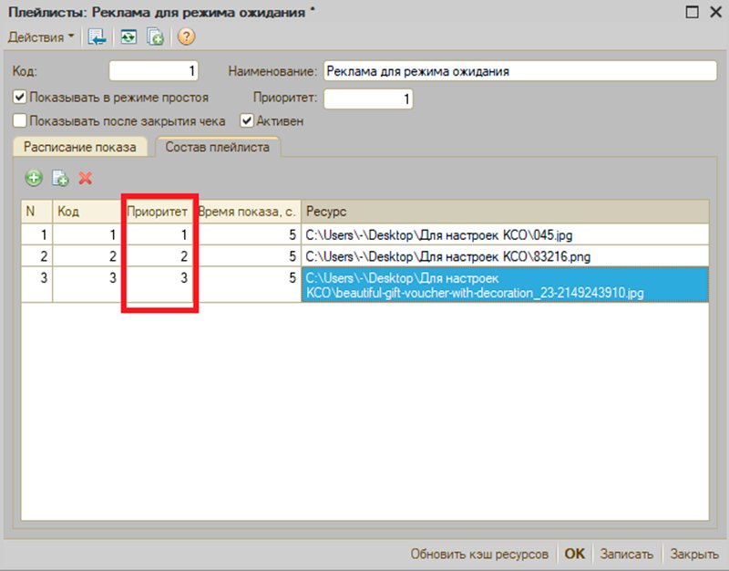Screen dimensions: 729x571
Task: Maximize the Плейлисты window
Action: [x=693, y=12]
